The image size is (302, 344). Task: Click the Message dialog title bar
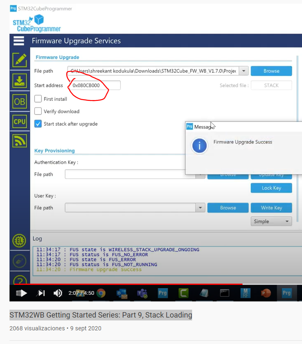pyautogui.click(x=244, y=127)
